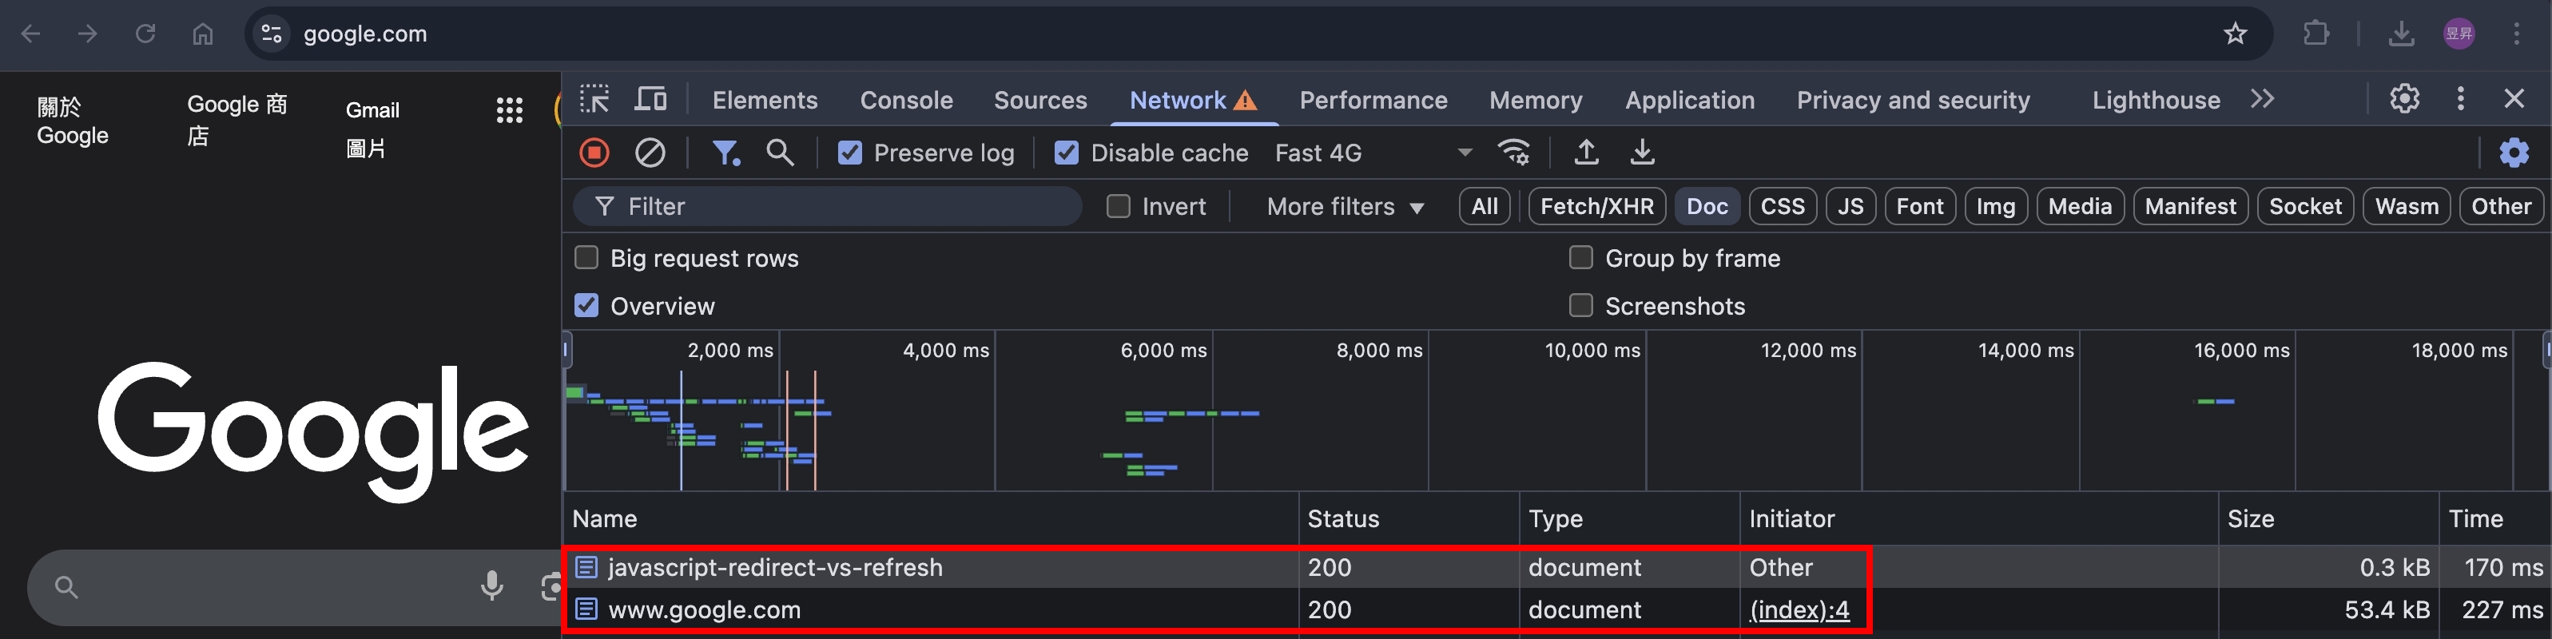This screenshot has height=639, width=2552.
Task: Click the (index):4 initiator link
Action: click(x=1799, y=609)
